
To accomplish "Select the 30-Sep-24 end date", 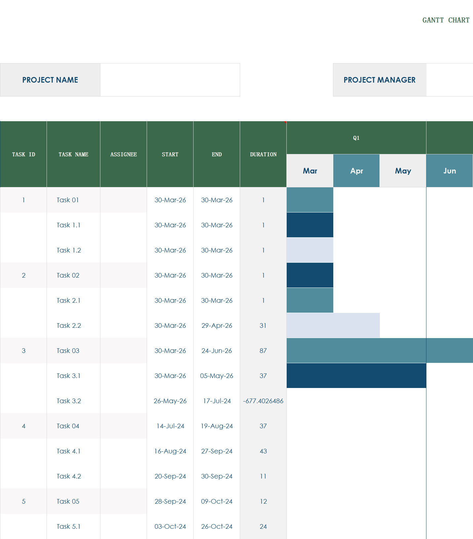I will [217, 476].
